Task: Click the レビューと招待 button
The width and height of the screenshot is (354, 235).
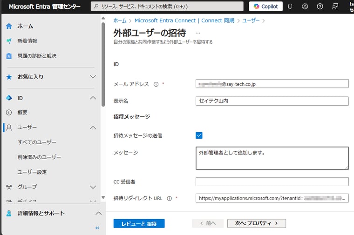Action: point(139,223)
